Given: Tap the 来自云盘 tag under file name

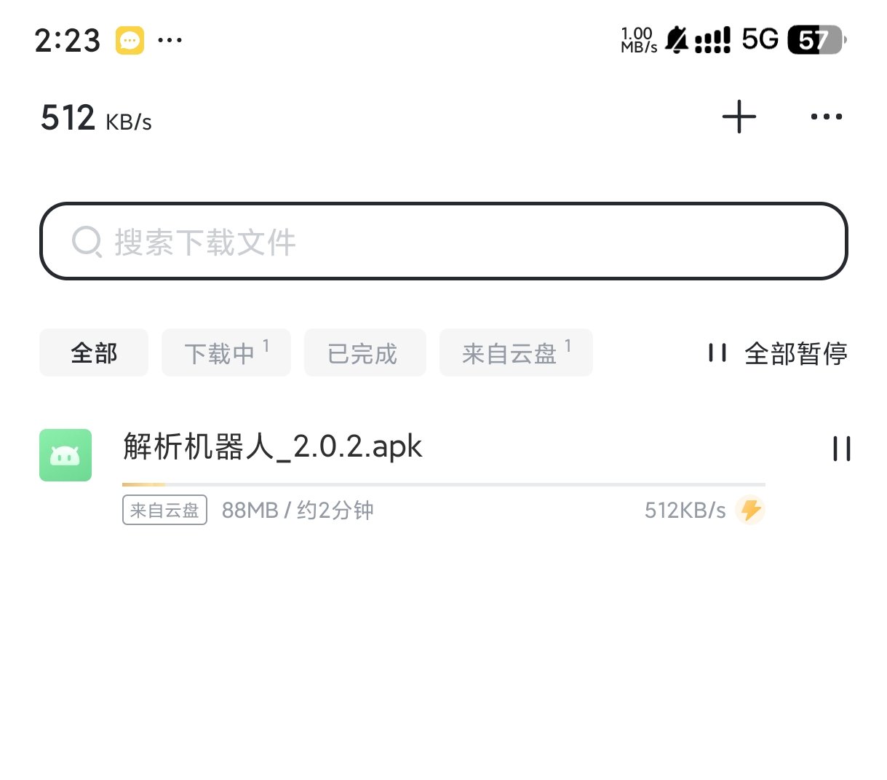Looking at the screenshot, I should [164, 510].
